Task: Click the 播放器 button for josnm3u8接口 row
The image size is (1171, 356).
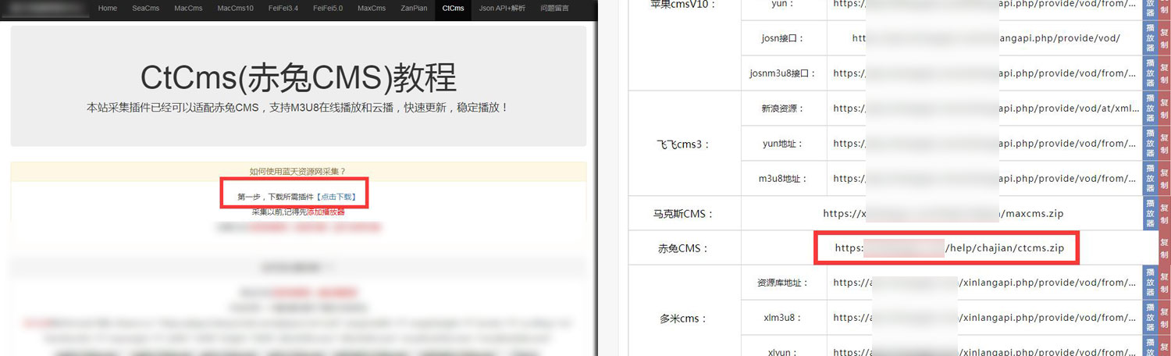Action: click(1150, 73)
